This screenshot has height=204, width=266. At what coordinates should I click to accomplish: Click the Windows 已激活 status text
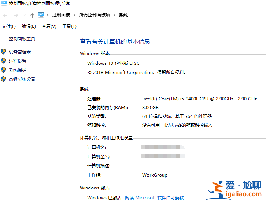(x=104, y=198)
